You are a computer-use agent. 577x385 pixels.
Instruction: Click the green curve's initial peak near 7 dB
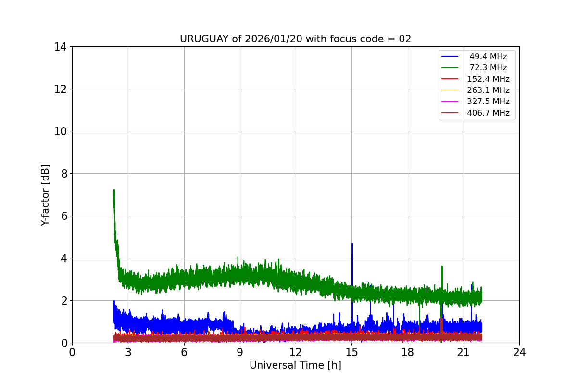click(x=114, y=190)
